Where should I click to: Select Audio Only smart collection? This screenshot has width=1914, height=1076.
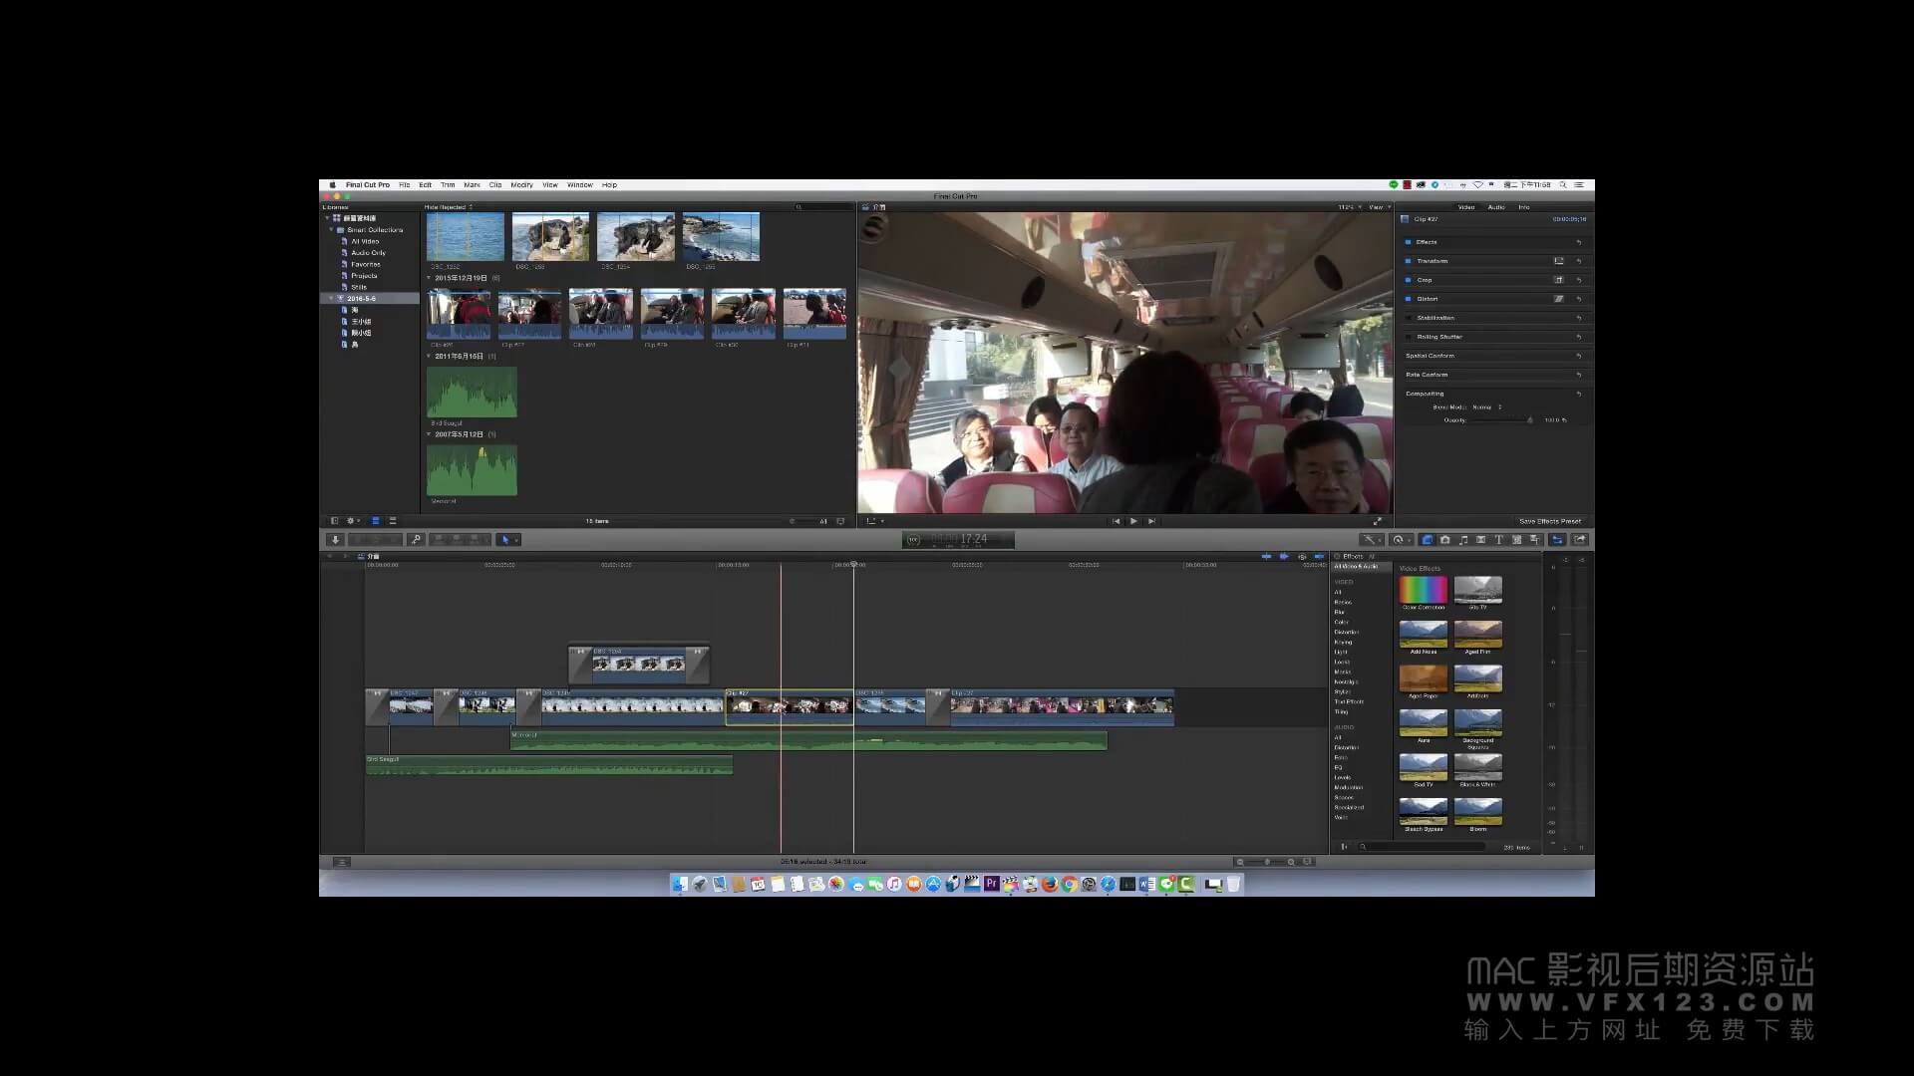[367, 253]
